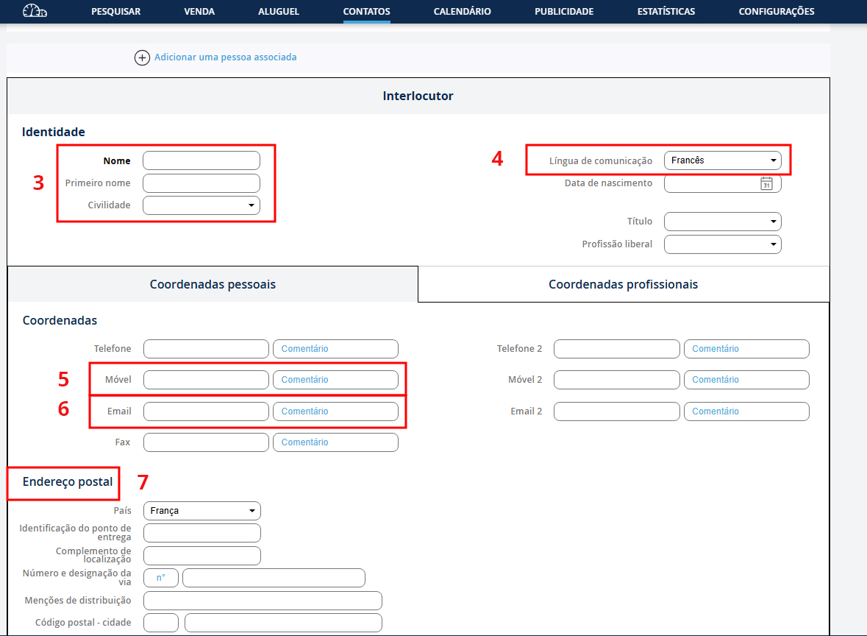867x636 pixels.
Task: Click the Comentário field next to Telefone 2
Action: click(x=746, y=349)
